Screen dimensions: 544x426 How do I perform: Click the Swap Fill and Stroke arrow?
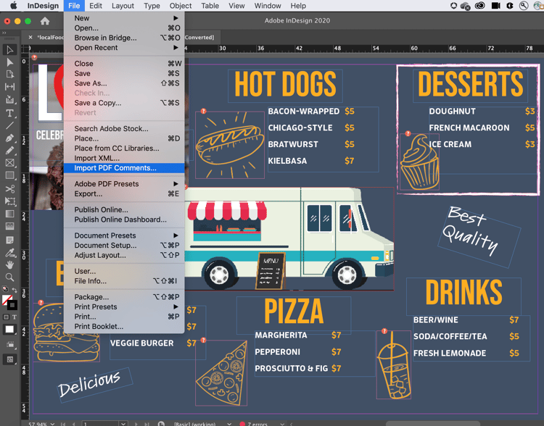pos(15,290)
